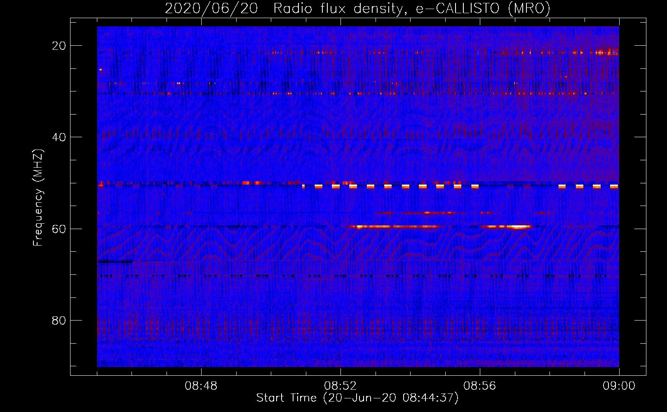Click the black dropout bar near 67 MHz at spectrogram start

(x=115, y=262)
